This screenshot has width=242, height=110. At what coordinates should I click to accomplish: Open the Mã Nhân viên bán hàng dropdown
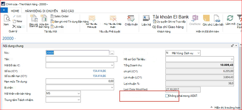point(79,94)
